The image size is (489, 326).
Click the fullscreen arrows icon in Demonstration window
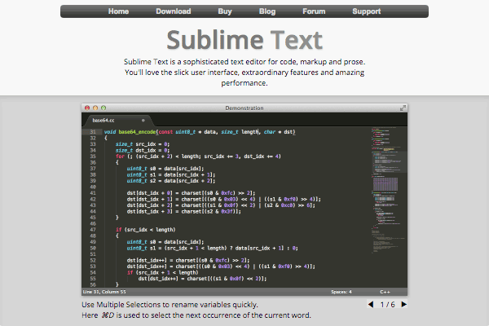coord(403,108)
